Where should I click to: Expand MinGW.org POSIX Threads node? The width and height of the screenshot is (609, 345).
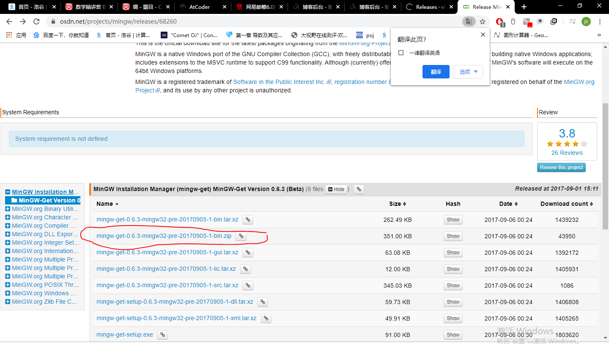8,285
